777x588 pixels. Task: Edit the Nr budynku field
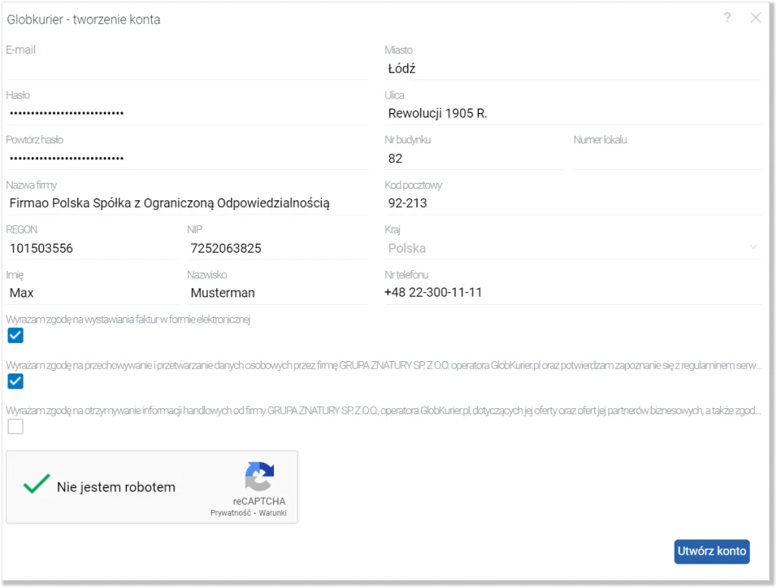(x=475, y=159)
